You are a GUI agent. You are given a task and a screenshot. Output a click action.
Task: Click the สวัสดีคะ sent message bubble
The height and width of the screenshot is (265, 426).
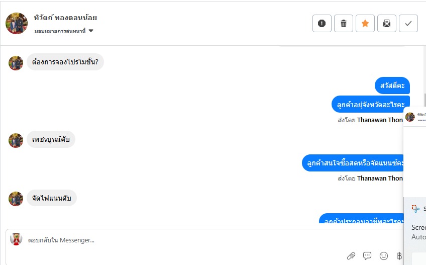tap(392, 85)
